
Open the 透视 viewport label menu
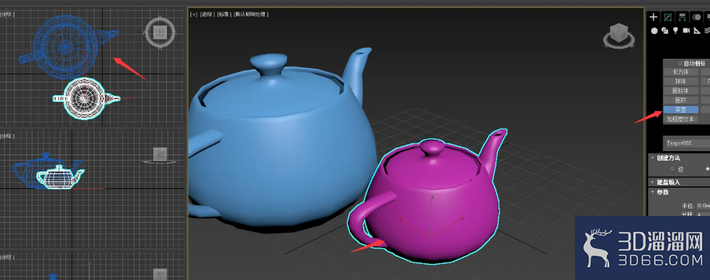207,14
